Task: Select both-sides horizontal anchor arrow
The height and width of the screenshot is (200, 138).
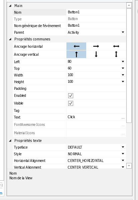Action: pyautogui.click(x=116, y=46)
